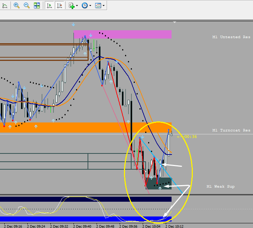Click time label '2 Dec 10:04'

tap(151, 226)
